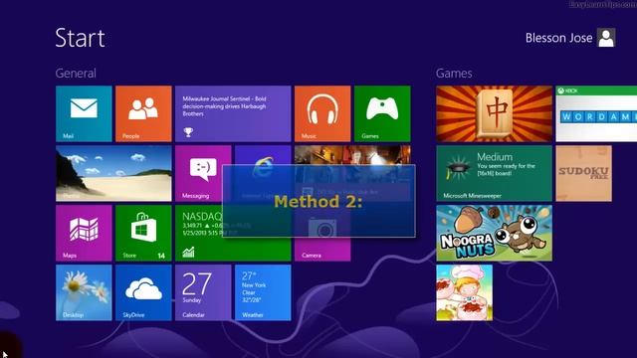Click the Blesson Jose account name
The width and height of the screenshot is (637, 358).
pos(558,38)
